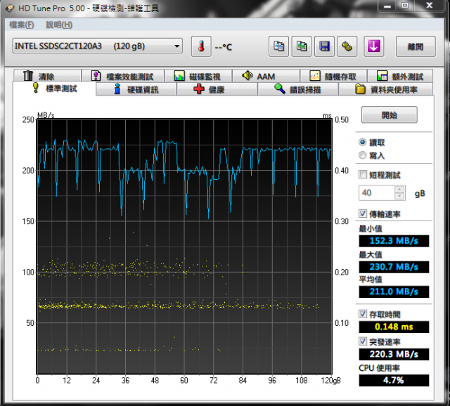Open options wrench icon
450x406 pixels.
click(x=347, y=46)
